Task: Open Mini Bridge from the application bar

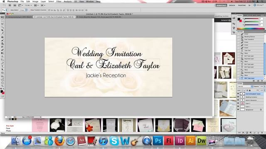Action: pyautogui.click(x=15, y=5)
